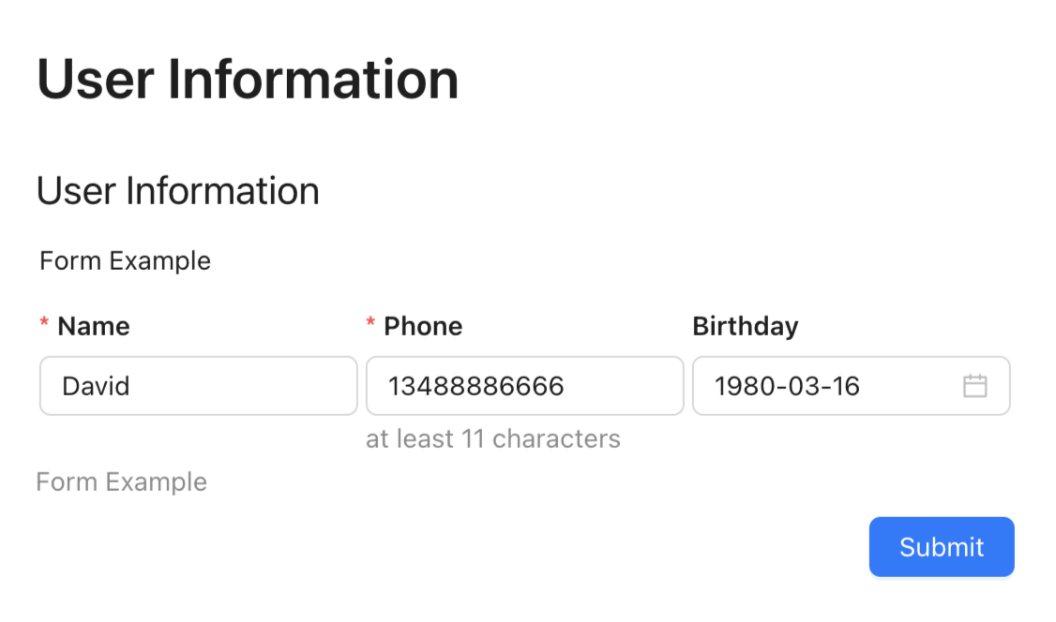This screenshot has width=1056, height=622.
Task: Click the Phone field label
Action: click(423, 326)
